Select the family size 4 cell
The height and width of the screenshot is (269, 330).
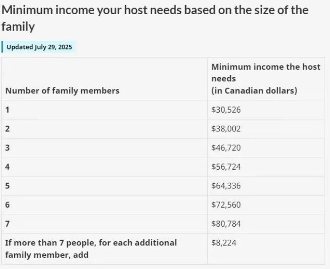[8, 167]
